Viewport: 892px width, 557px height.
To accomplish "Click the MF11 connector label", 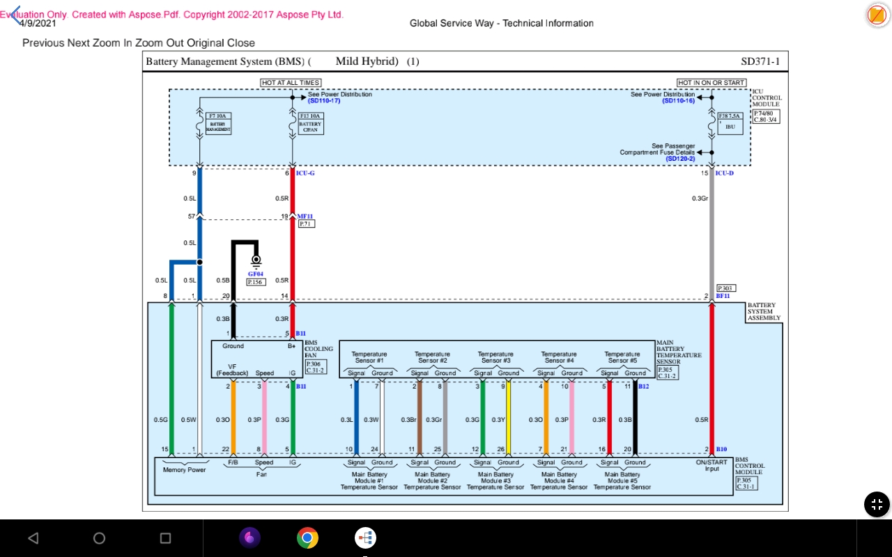I will point(305,217).
